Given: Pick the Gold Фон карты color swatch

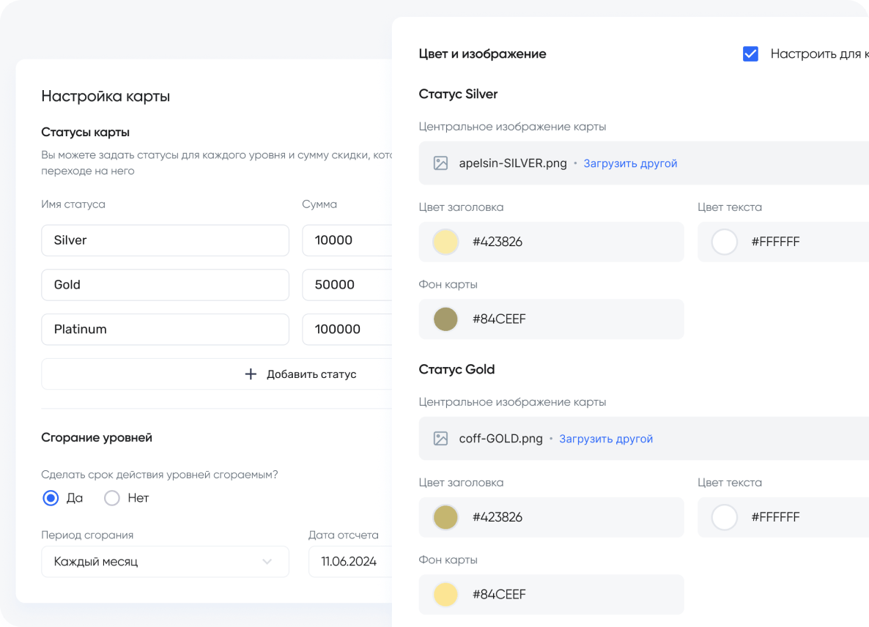Looking at the screenshot, I should [445, 594].
